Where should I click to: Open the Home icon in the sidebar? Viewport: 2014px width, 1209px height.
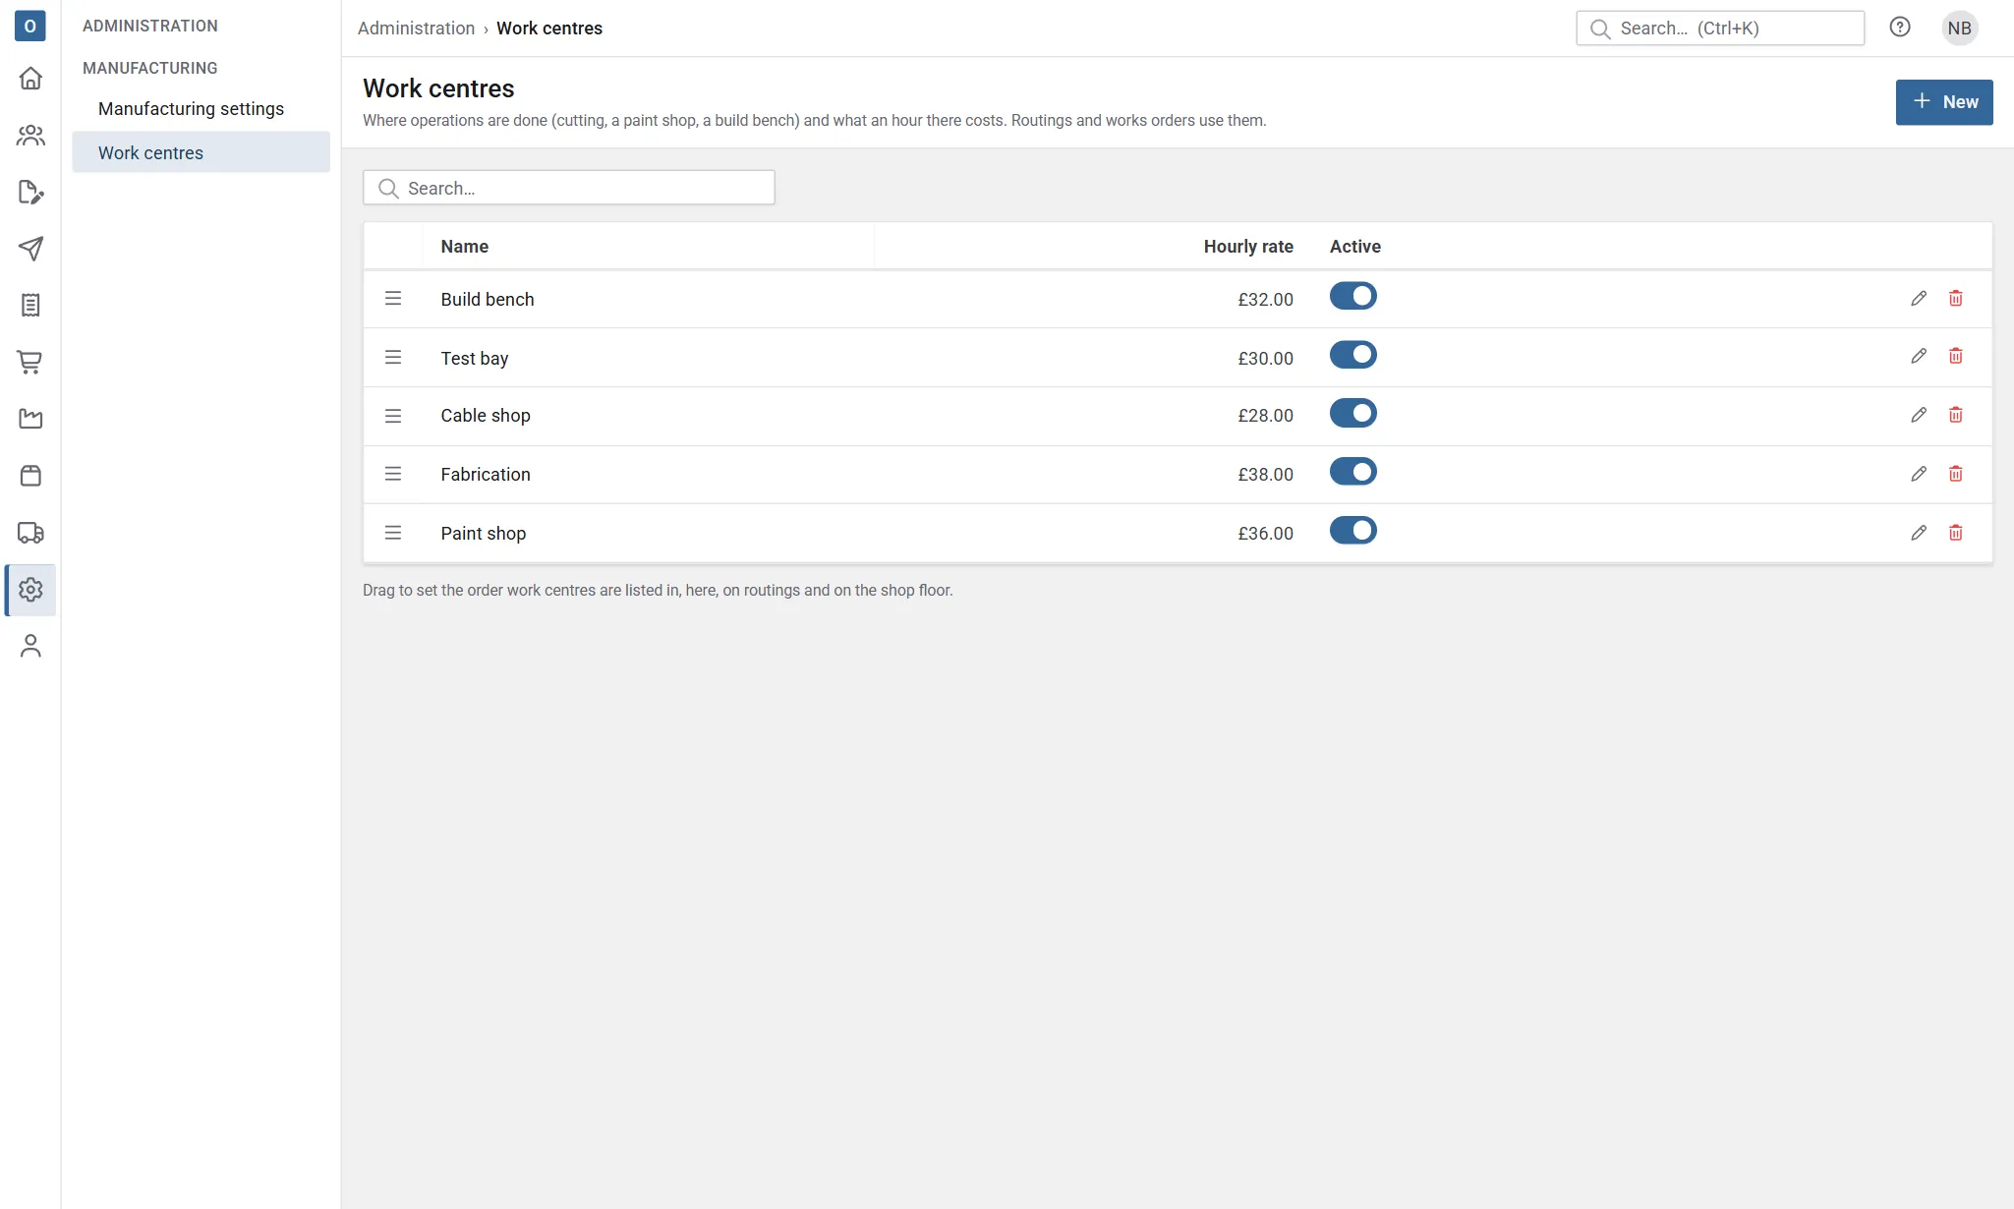point(30,79)
